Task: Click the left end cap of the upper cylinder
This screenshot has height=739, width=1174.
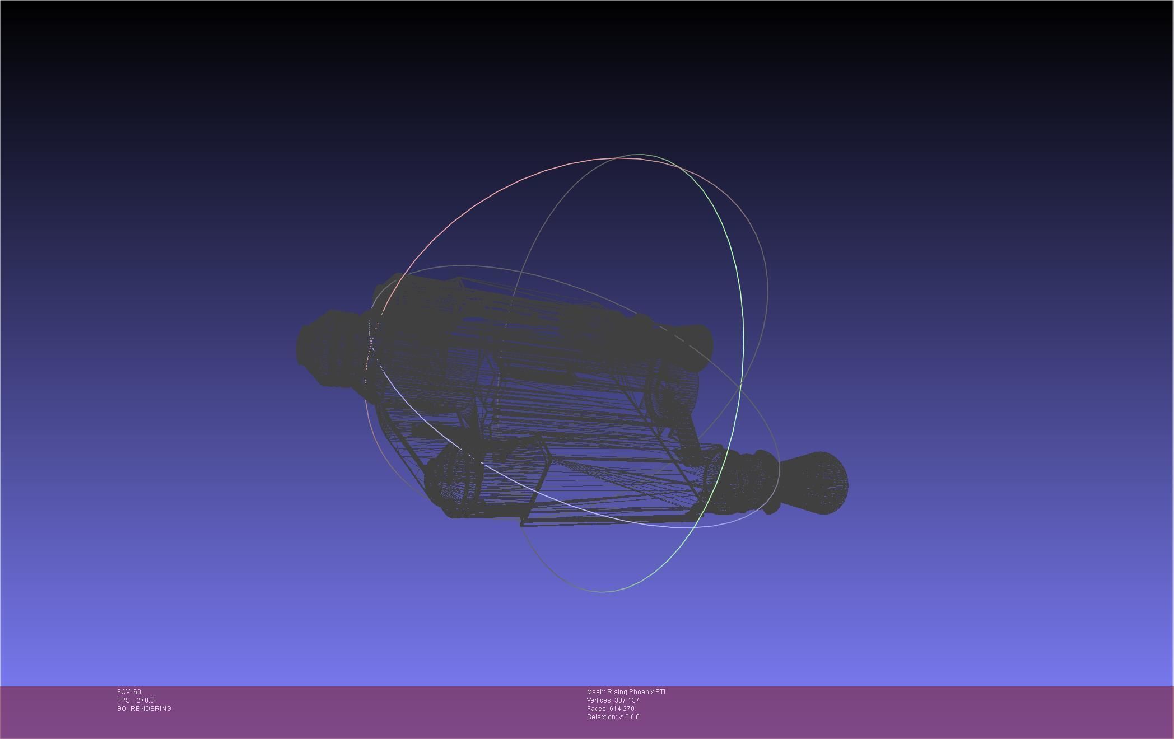Action: coord(319,349)
